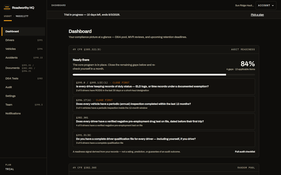
Task: Open the driver qualification file gap item
Action: tap(164, 139)
